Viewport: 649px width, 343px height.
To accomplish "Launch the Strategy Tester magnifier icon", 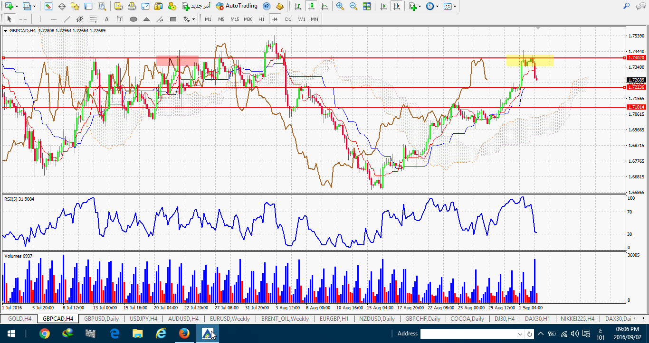I will (x=102, y=6).
